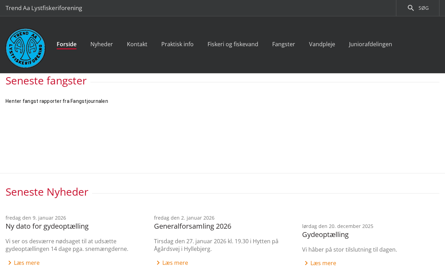The height and width of the screenshot is (278, 445).
Task: Click the chevron beside Gydeoptælling Læs mere
Action: pos(306,263)
